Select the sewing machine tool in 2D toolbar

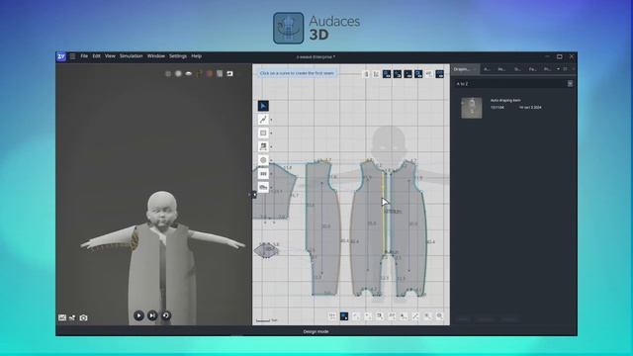263,187
